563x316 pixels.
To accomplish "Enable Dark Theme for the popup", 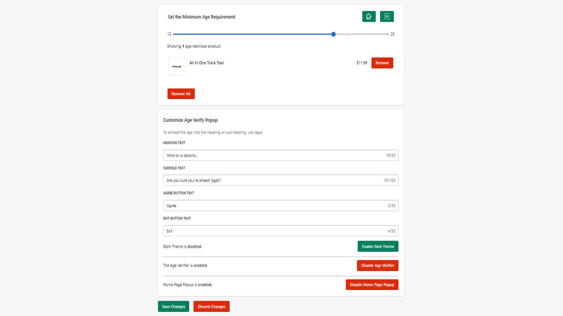I will tap(377, 246).
